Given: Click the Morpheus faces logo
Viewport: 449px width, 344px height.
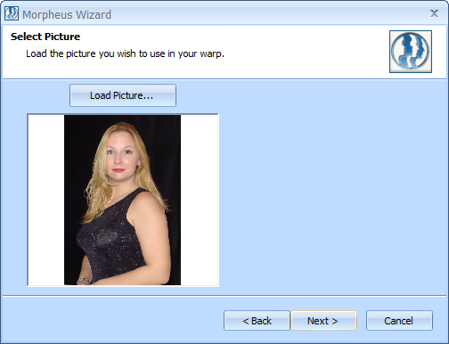Looking at the screenshot, I should coord(411,52).
